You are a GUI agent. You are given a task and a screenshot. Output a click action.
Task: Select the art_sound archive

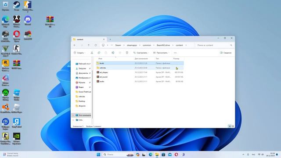[x=140, y=77]
